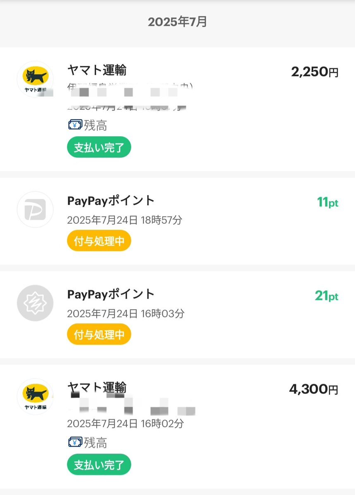Open the ヤマト運輸 2,250円 transaction title

click(97, 70)
